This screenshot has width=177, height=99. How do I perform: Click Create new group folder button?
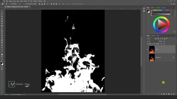pyautogui.click(x=169, y=94)
